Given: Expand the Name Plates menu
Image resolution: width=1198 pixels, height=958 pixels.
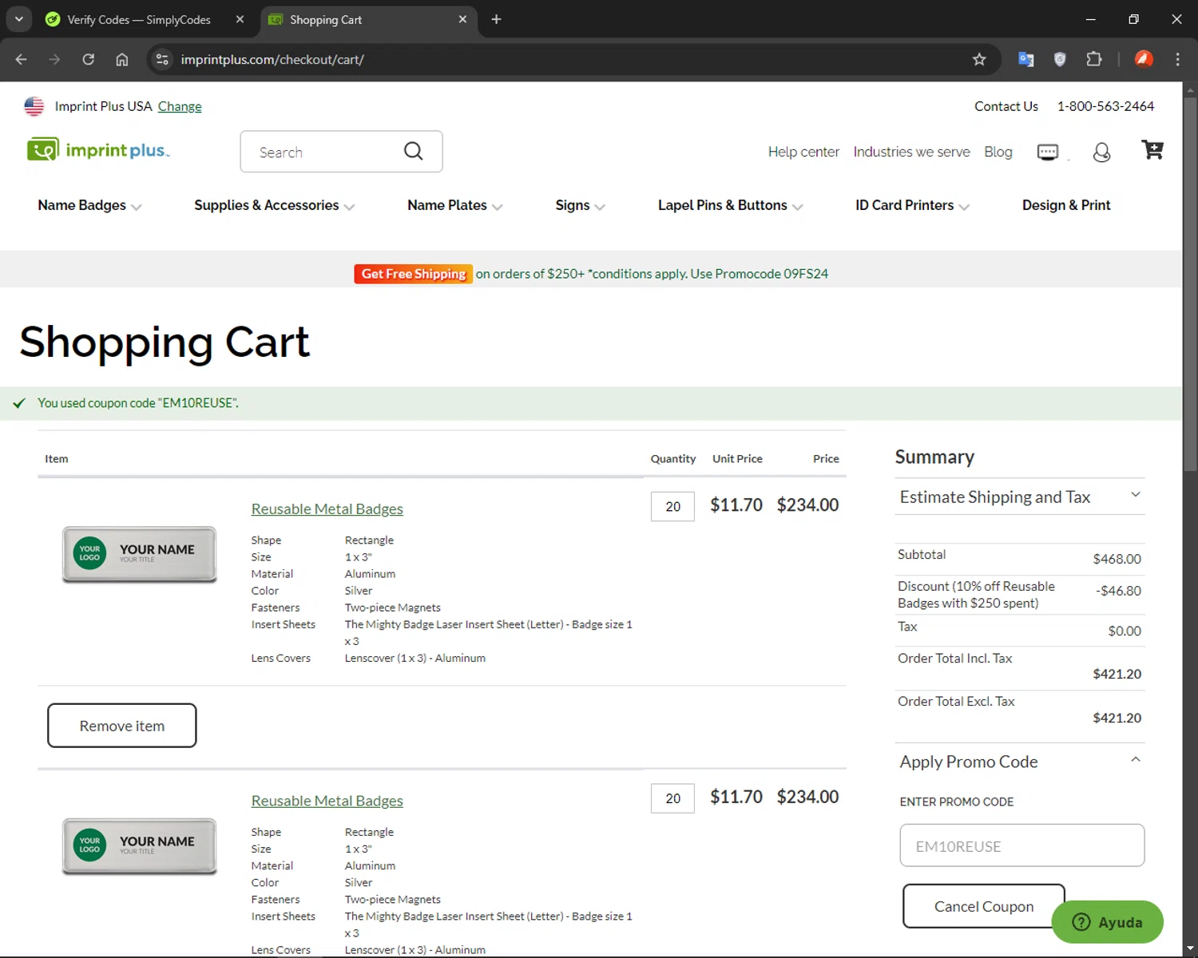Looking at the screenshot, I should 454,205.
